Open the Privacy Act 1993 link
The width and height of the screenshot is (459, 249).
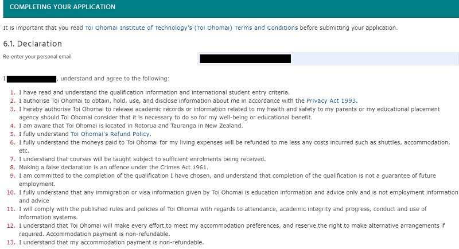pyautogui.click(x=331, y=100)
